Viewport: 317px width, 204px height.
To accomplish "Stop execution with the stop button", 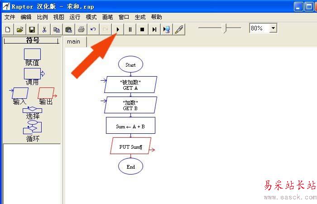I will 142,29.
